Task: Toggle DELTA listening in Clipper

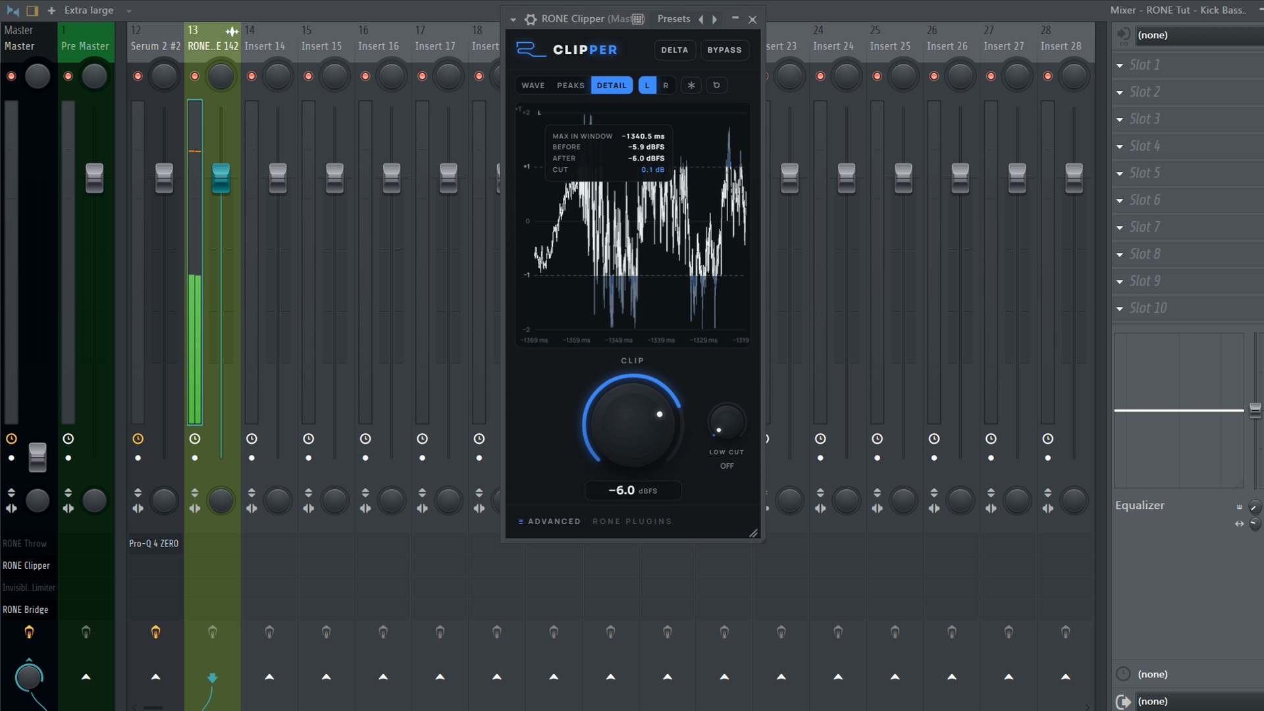Action: pos(674,50)
